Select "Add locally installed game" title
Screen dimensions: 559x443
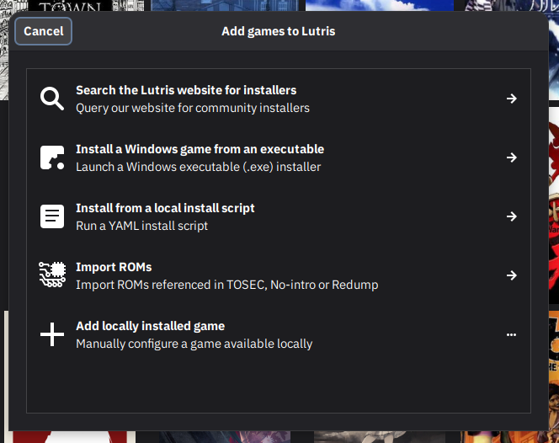151,326
